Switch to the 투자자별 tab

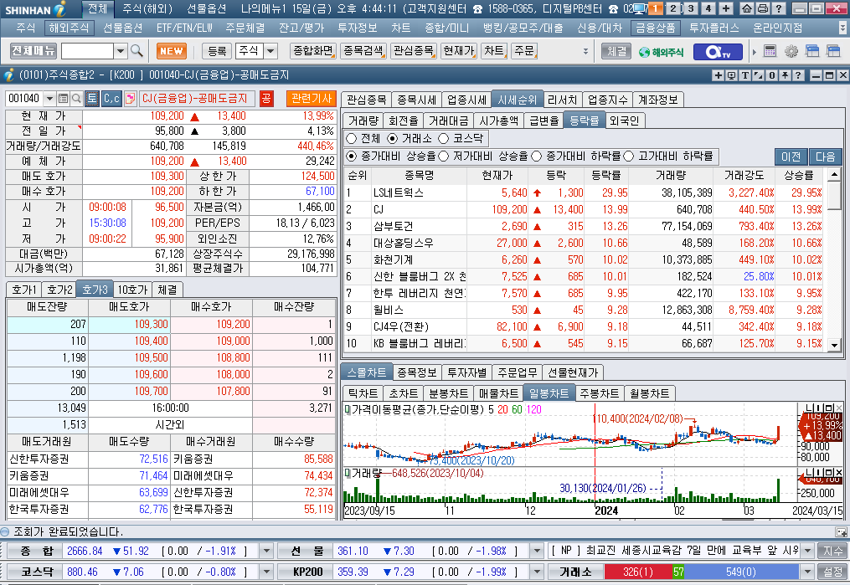[x=466, y=372]
